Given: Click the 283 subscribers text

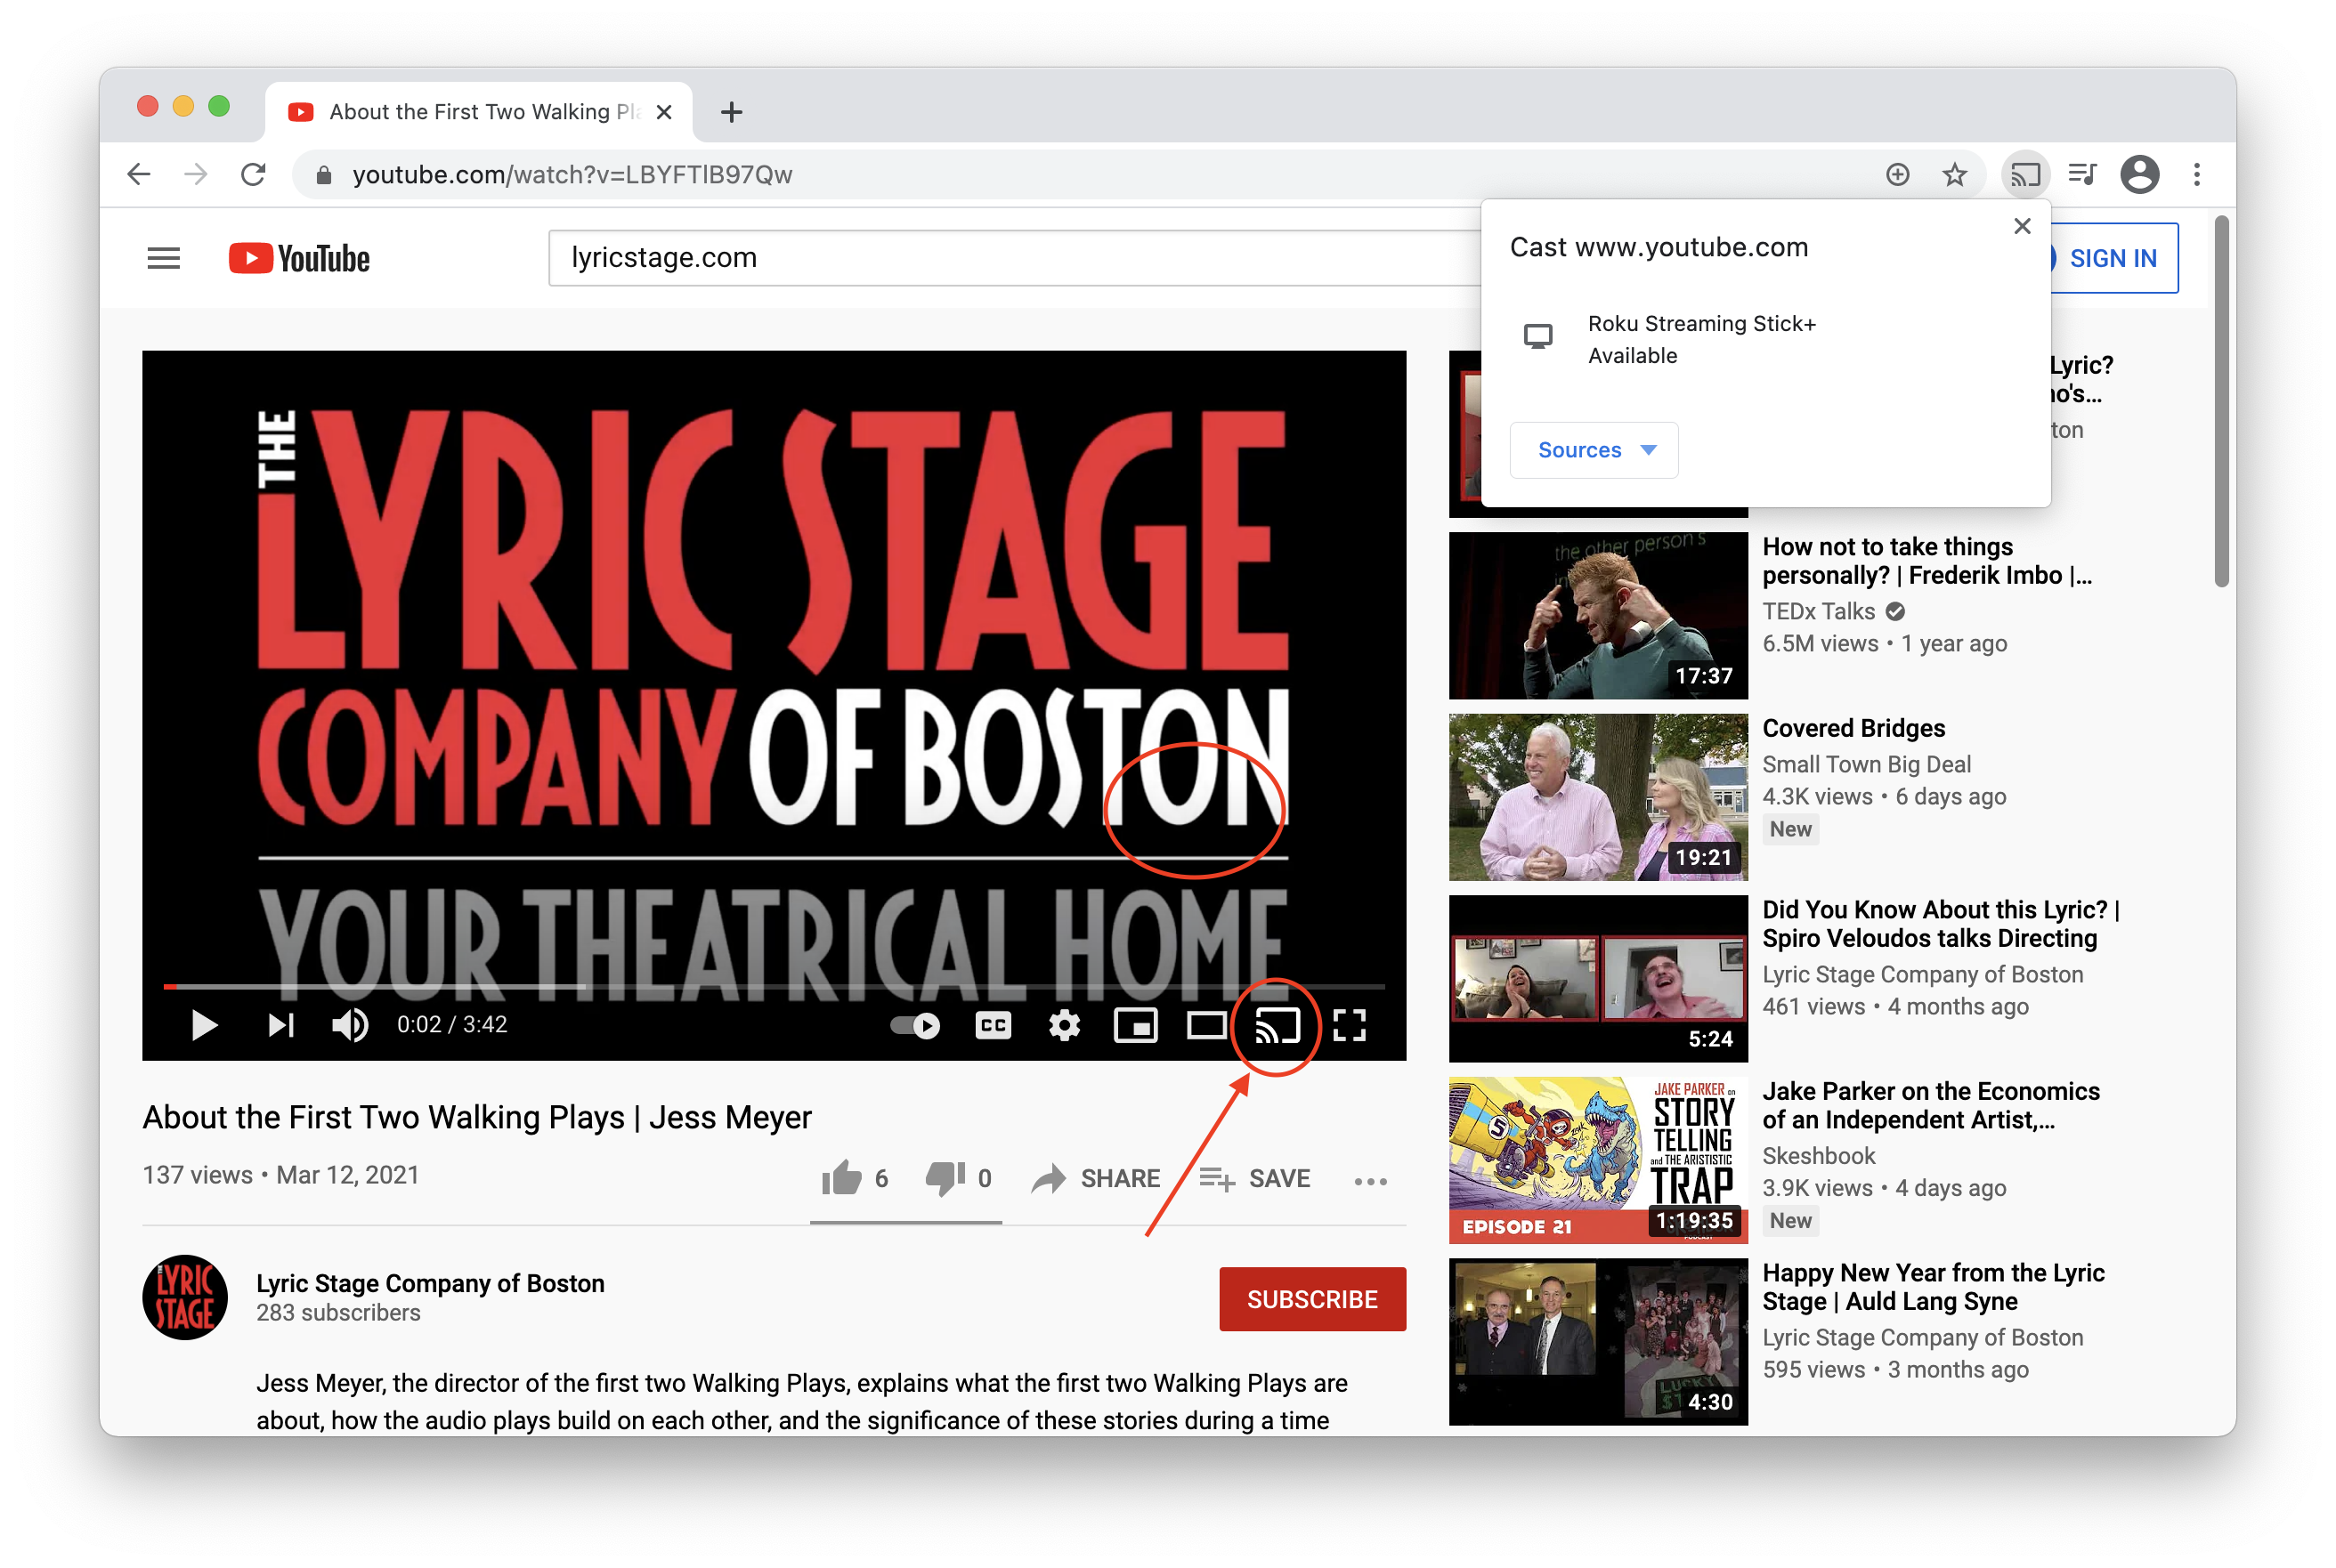Looking at the screenshot, I should (x=338, y=1313).
